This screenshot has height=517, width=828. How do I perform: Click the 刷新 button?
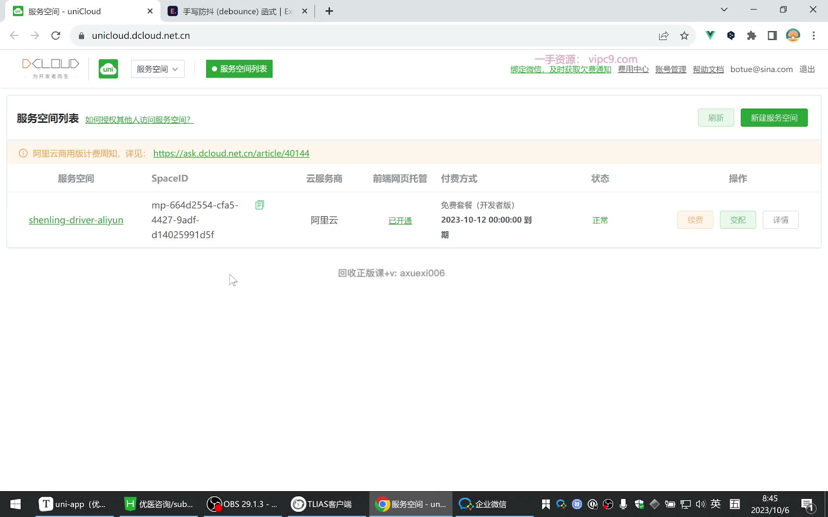(x=716, y=118)
